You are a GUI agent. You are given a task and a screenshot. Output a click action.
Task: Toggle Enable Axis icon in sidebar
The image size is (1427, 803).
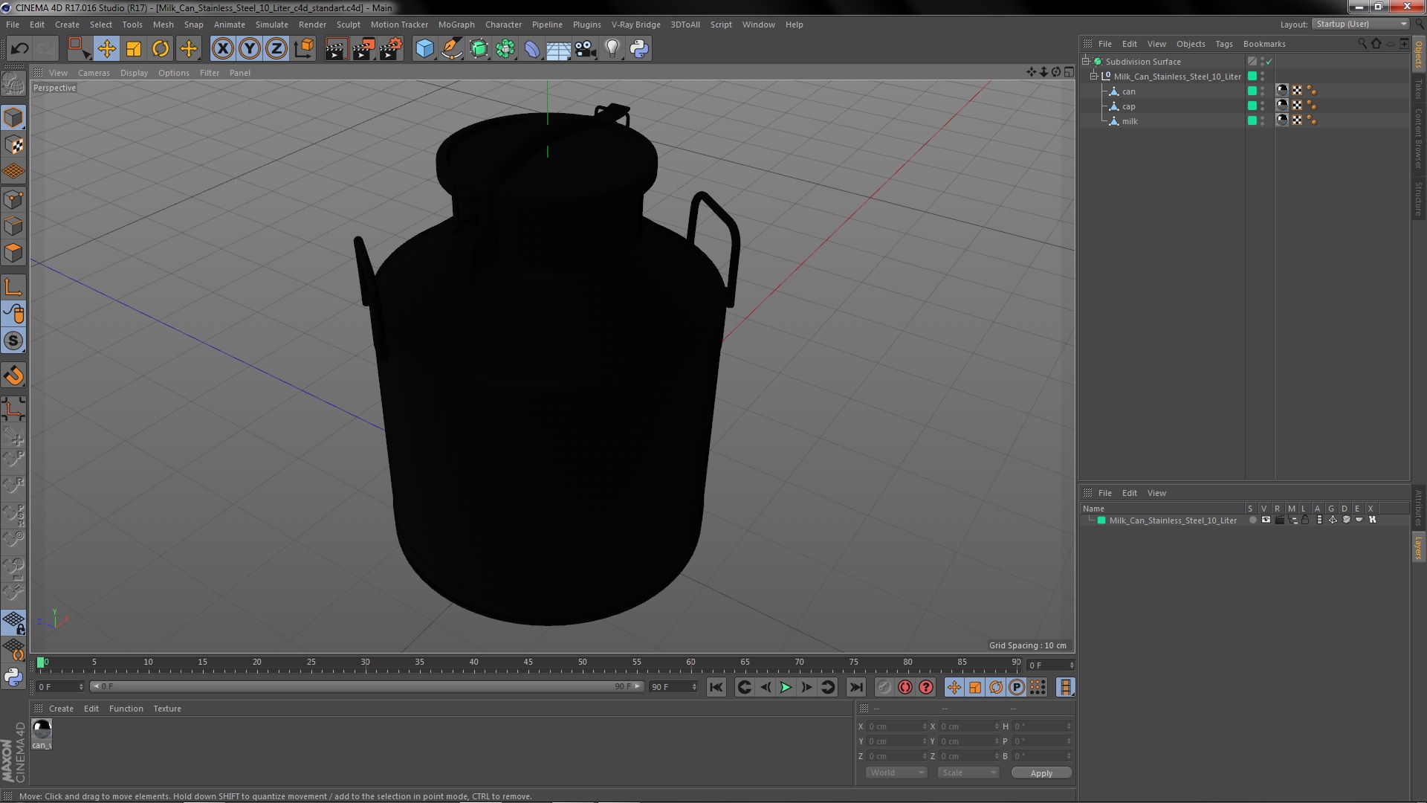click(13, 287)
